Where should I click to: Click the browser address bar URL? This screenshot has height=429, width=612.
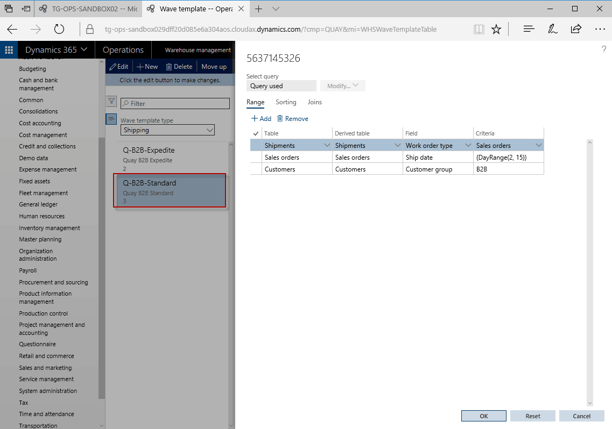[x=271, y=29]
